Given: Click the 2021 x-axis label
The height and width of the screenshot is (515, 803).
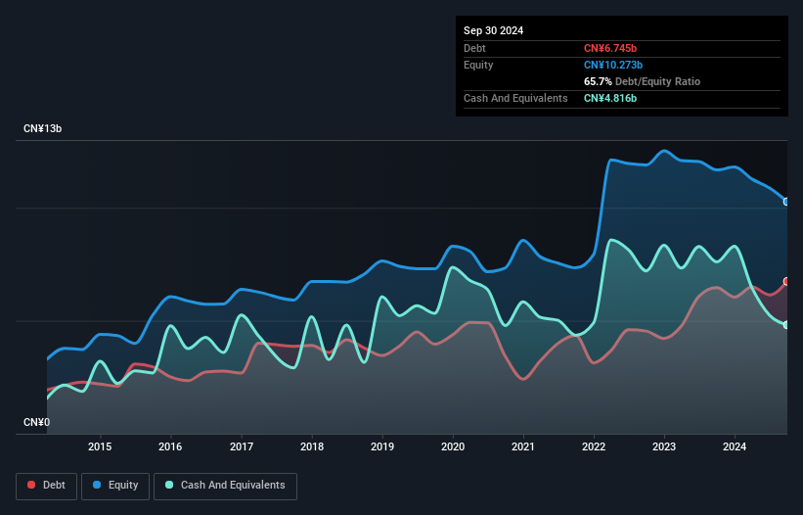Looking at the screenshot, I should 523,446.
